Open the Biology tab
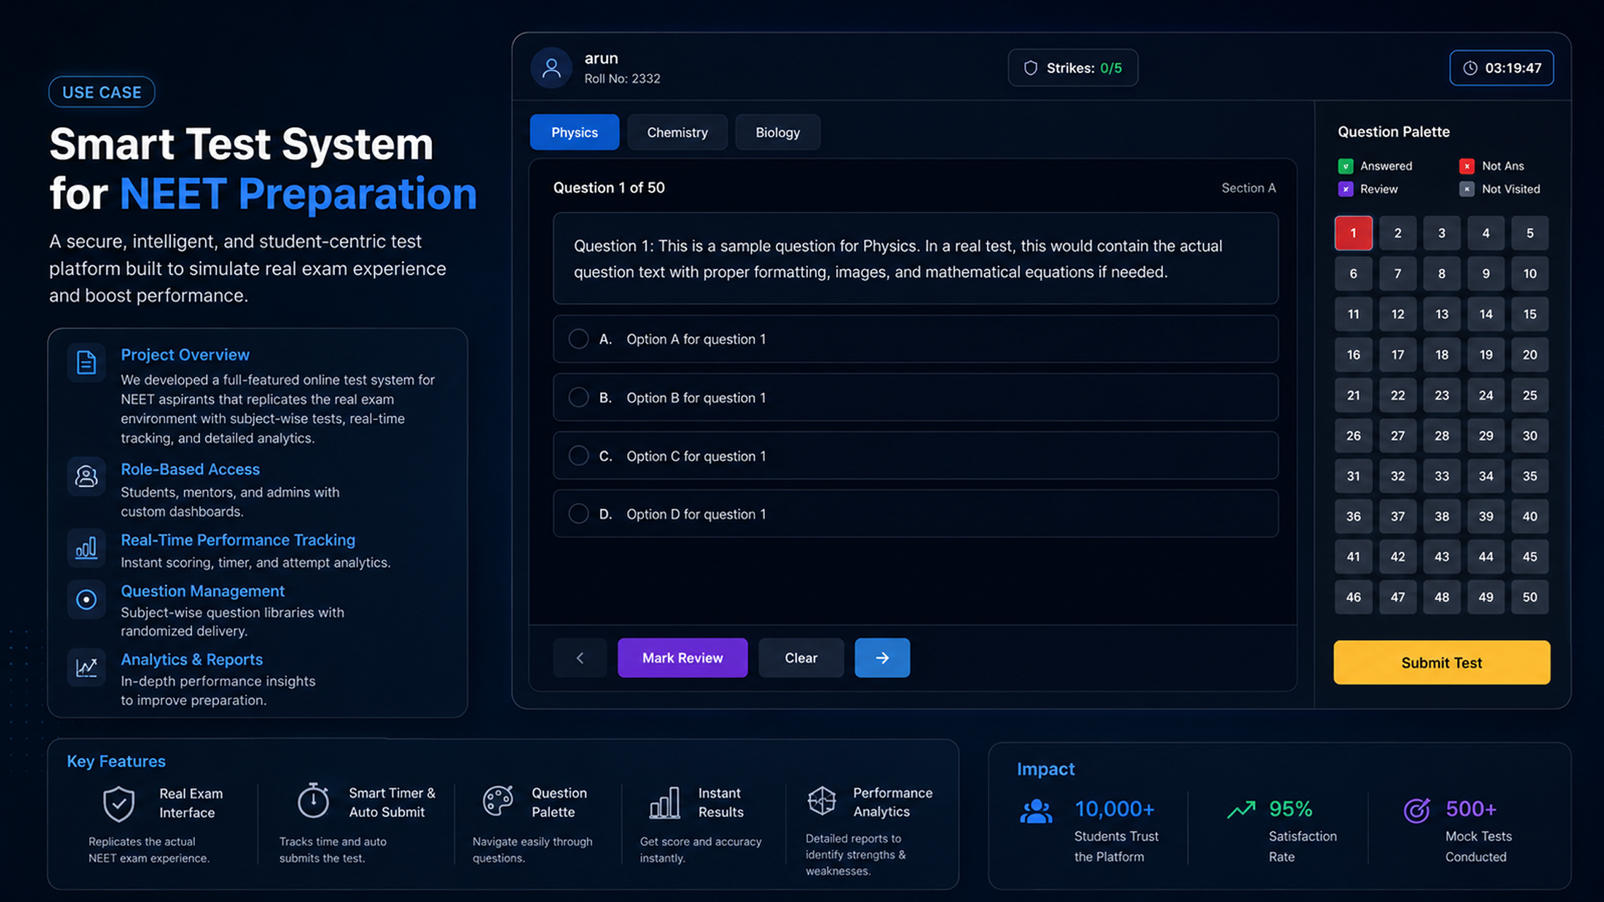 pos(778,132)
